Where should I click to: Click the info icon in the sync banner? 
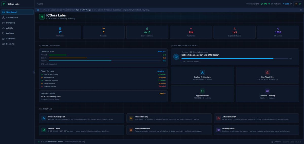coord(38,10)
